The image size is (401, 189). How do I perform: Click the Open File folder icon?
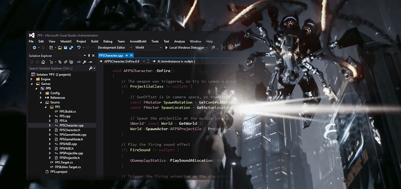[x=60, y=47]
